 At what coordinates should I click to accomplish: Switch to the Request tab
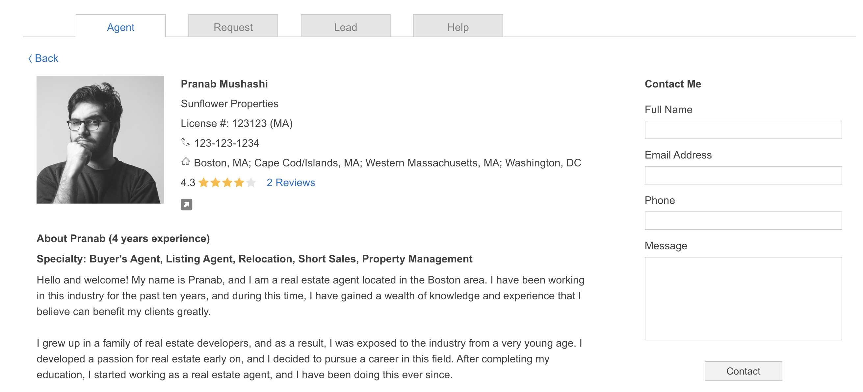tap(233, 27)
